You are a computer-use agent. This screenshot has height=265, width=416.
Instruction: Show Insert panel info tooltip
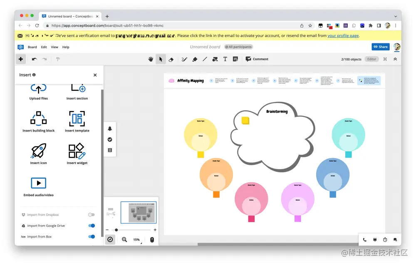[34, 75]
